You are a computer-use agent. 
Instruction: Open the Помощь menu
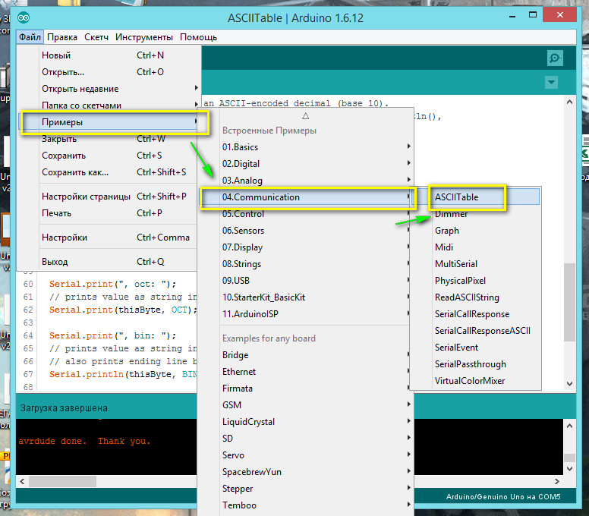pos(198,37)
